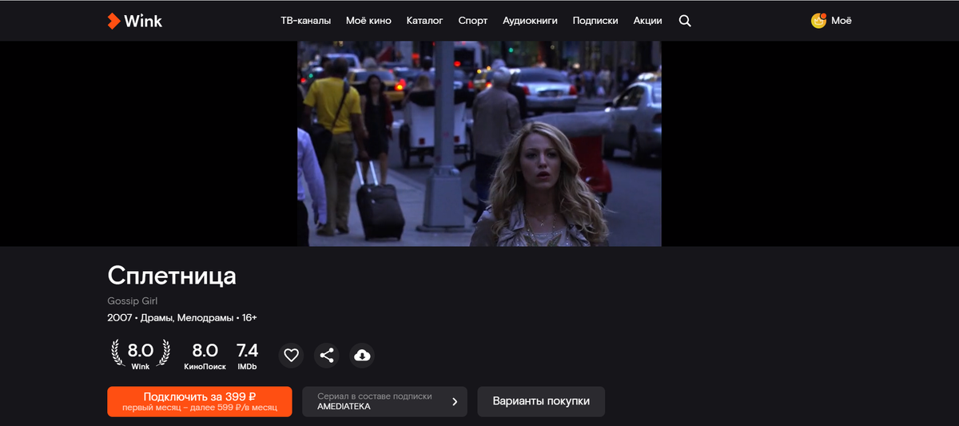Select the Спорт menu item
Image resolution: width=959 pixels, height=426 pixels.
(x=472, y=21)
